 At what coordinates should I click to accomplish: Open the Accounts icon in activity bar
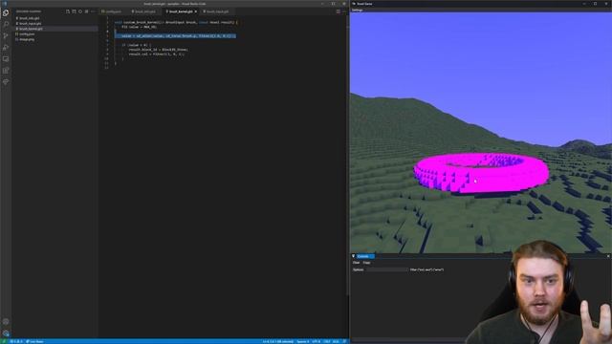coord(6,322)
